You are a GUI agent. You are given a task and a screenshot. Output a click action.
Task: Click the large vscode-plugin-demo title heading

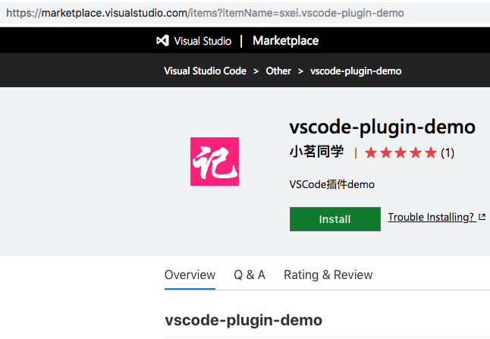[x=382, y=126]
